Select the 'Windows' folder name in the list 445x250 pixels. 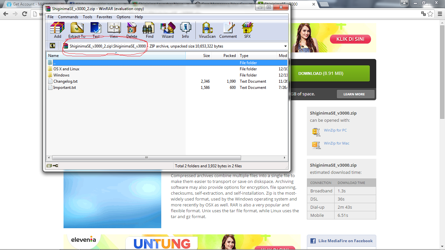tap(61, 75)
